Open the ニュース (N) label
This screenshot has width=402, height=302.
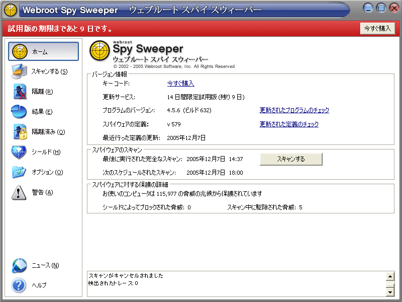(x=45, y=265)
